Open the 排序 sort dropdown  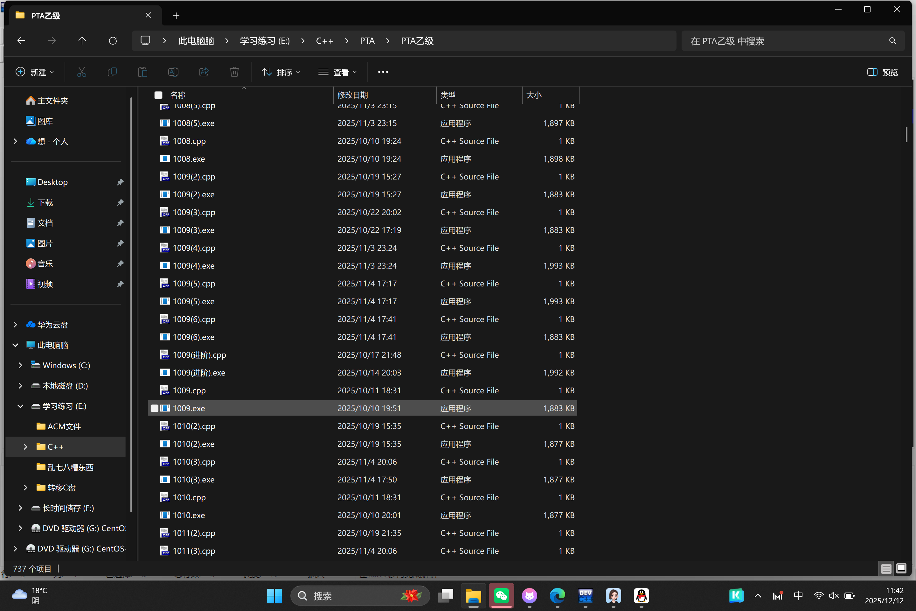281,72
